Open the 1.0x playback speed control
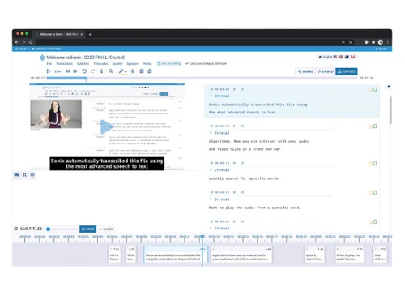405x304 pixels. [x=58, y=71]
